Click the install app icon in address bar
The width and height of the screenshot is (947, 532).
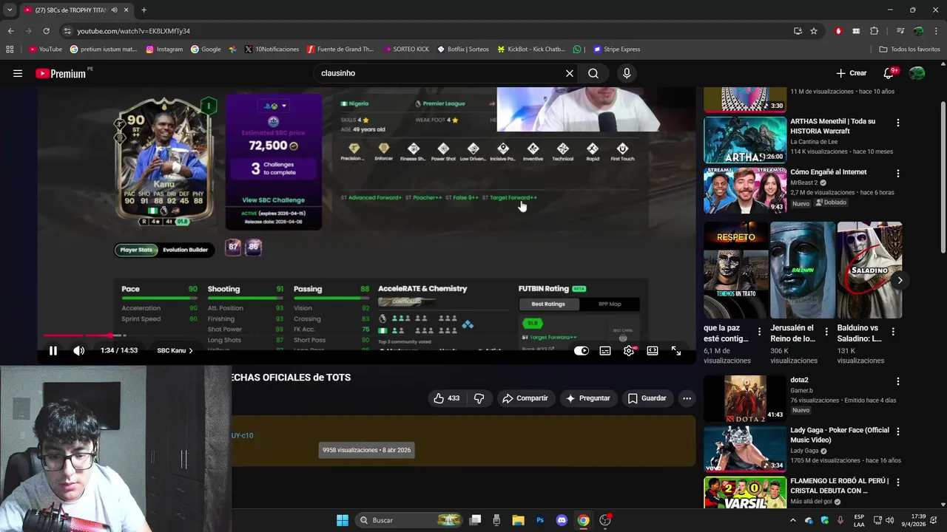pyautogui.click(x=798, y=31)
